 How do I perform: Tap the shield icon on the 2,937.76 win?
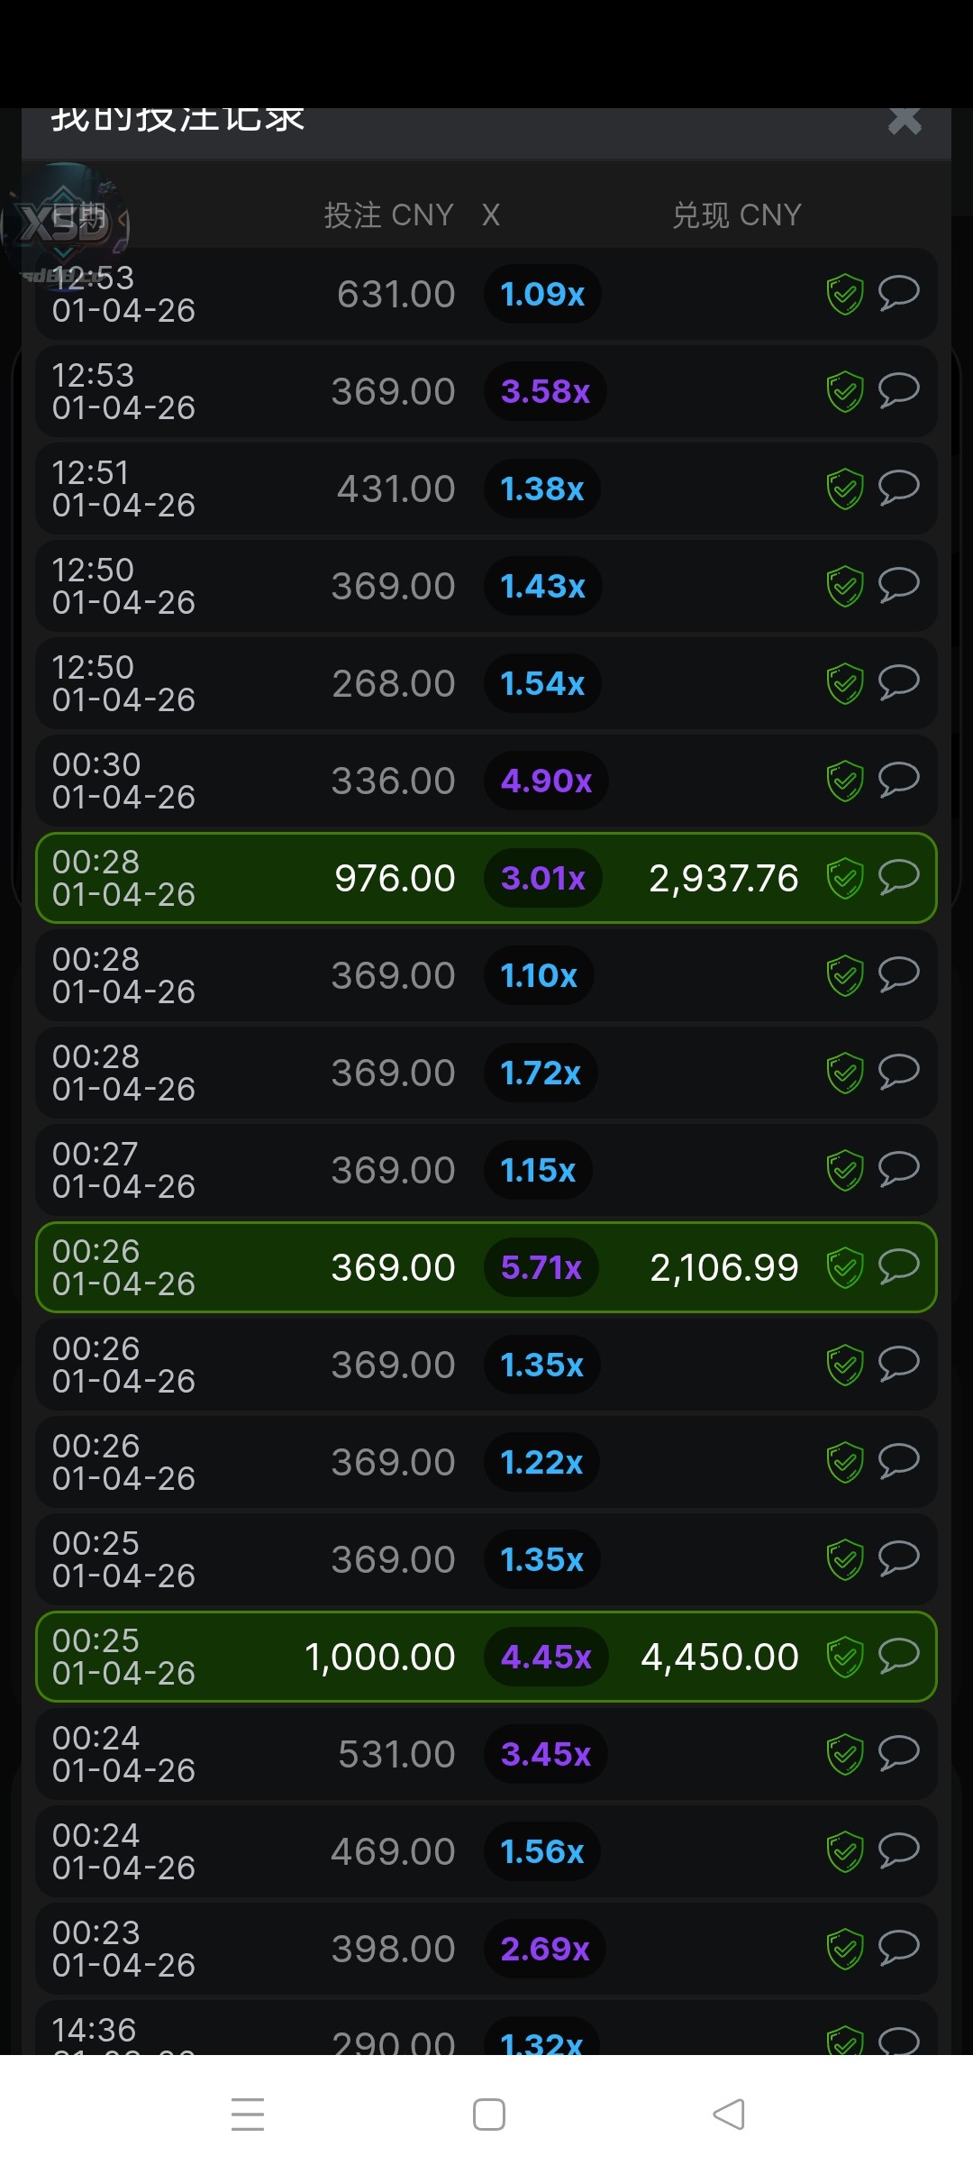pos(845,879)
